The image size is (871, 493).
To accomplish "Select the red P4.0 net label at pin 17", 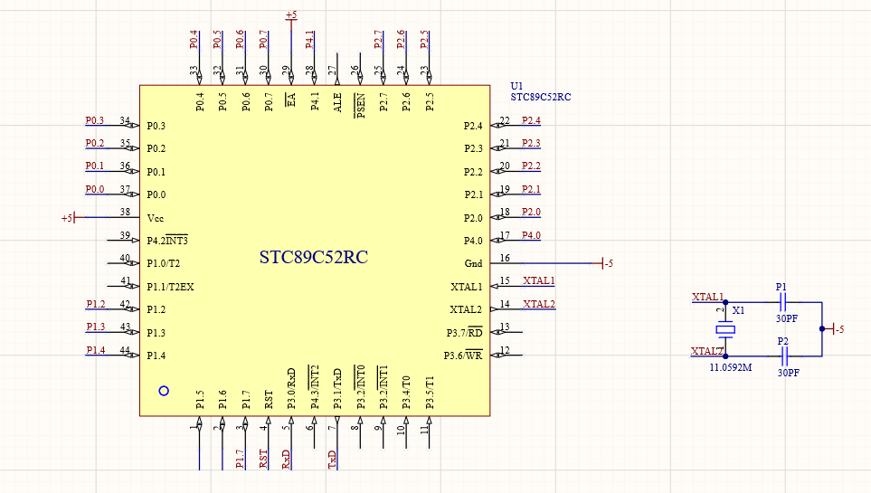I will pyautogui.click(x=531, y=236).
